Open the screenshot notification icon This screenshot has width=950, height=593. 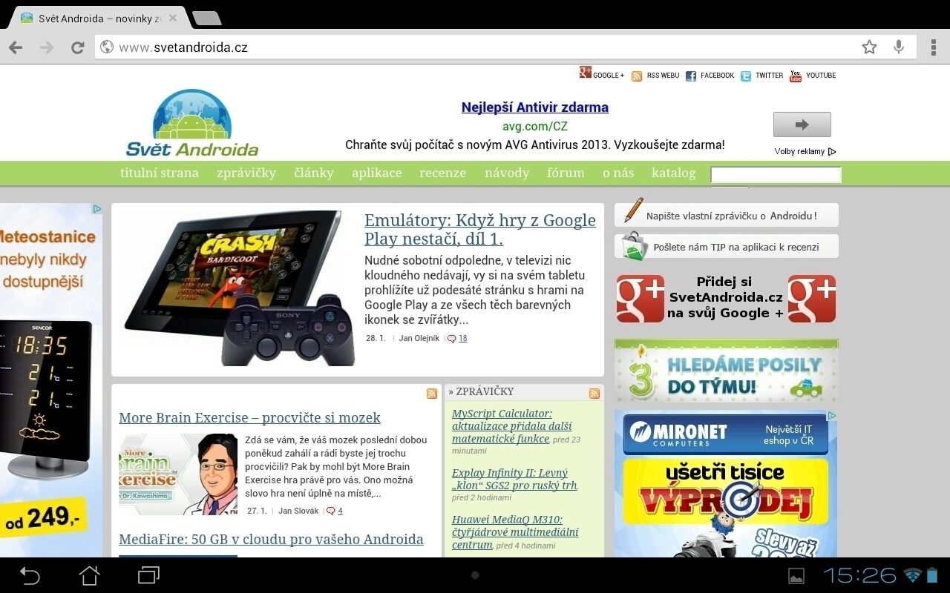(x=796, y=576)
